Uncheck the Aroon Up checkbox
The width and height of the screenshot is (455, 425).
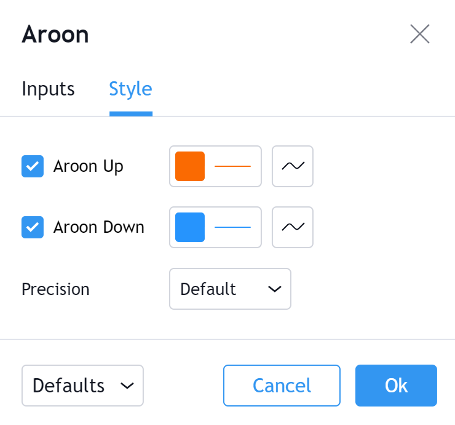(33, 166)
